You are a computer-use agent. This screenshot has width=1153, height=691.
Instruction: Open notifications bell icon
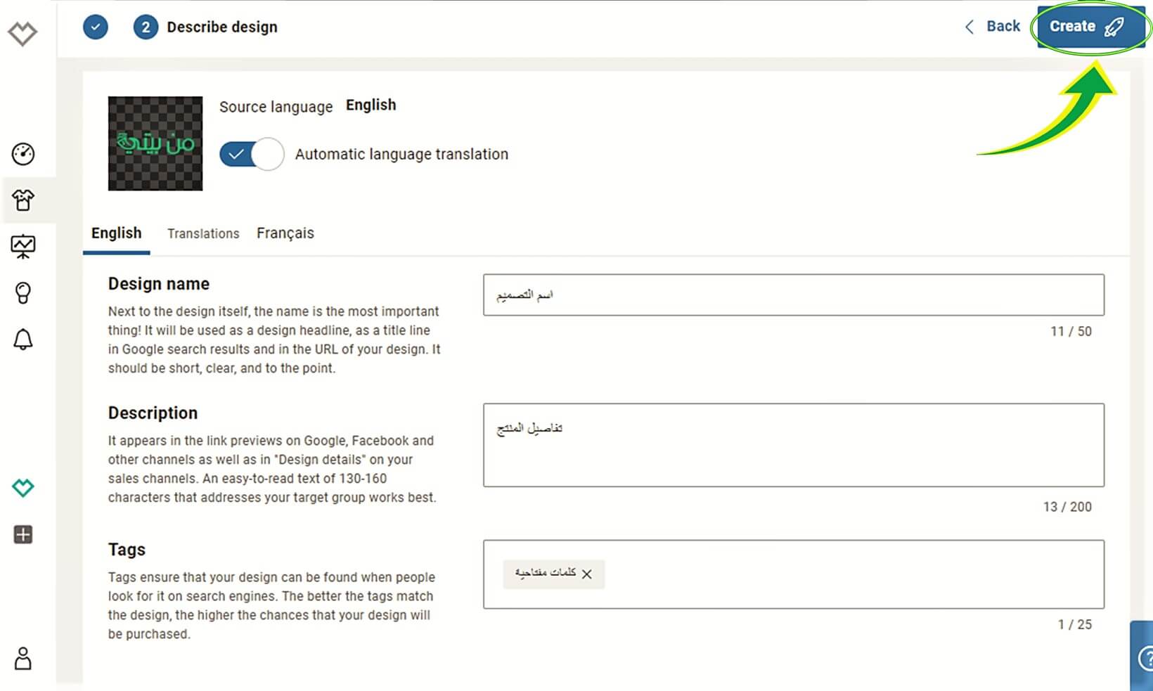pos(23,340)
